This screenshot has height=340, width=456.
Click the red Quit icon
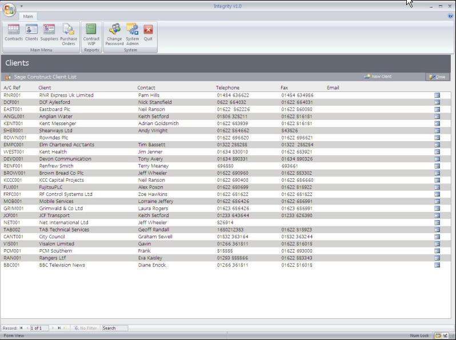pos(148,33)
